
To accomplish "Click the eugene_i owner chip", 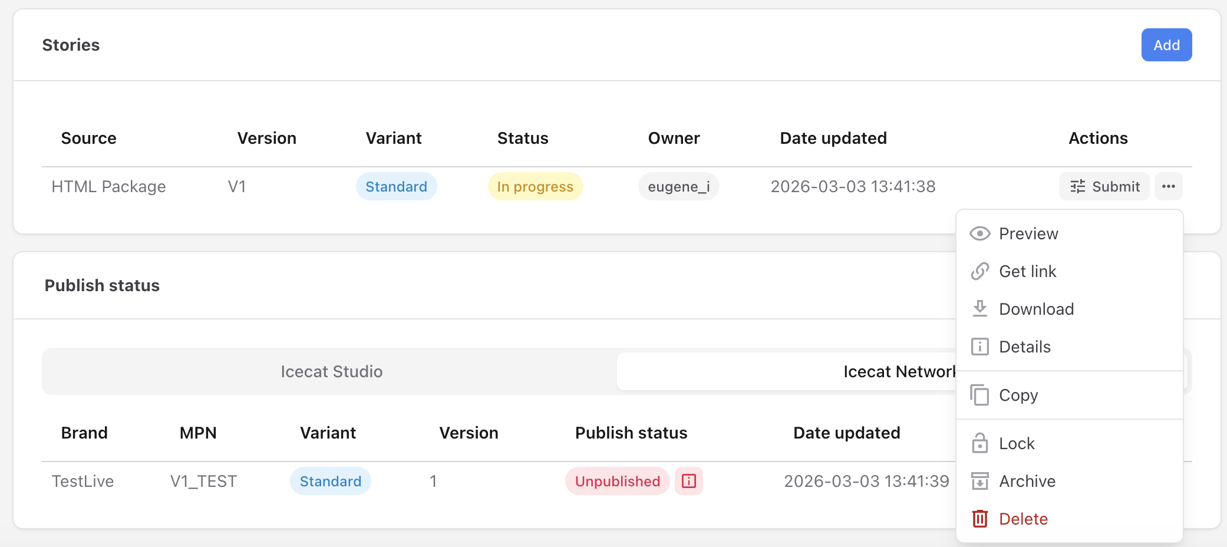I will [678, 186].
